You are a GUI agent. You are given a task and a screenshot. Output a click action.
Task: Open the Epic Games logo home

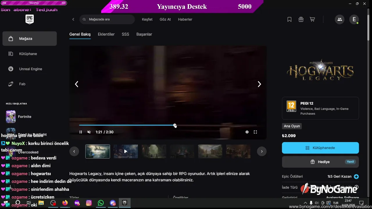point(29,19)
